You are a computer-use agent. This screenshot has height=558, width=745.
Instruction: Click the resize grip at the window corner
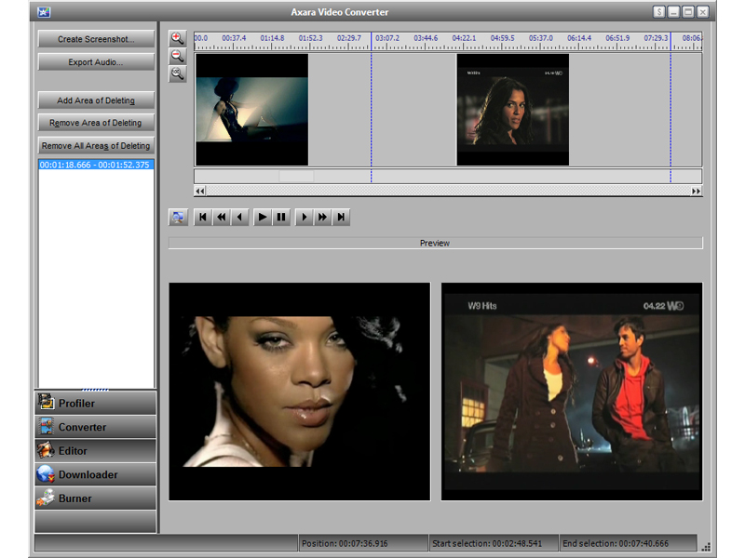[x=706, y=547]
